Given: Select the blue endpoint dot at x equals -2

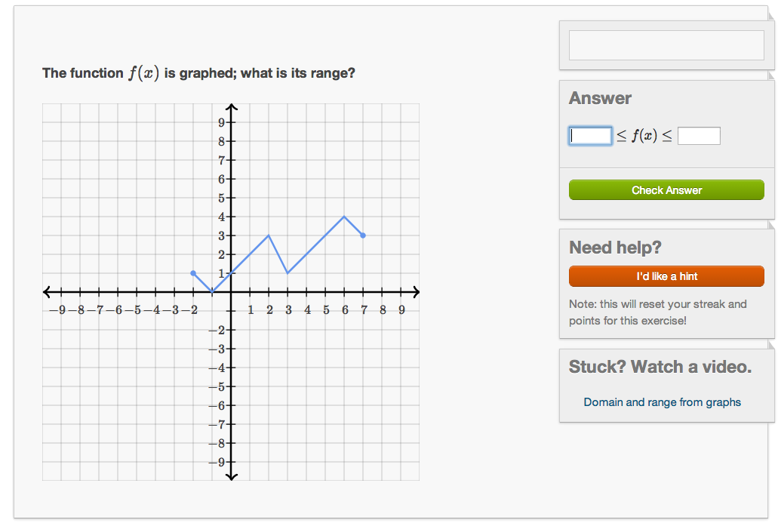Looking at the screenshot, I should pos(193,273).
